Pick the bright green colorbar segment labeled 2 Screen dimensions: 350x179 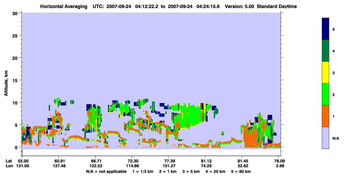coord(325,94)
